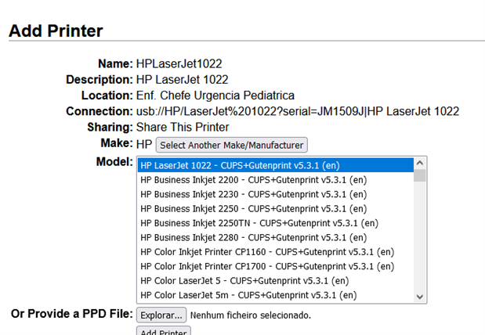
Task: Choose HP Business Inkjet 2200 model
Action: 242,180
